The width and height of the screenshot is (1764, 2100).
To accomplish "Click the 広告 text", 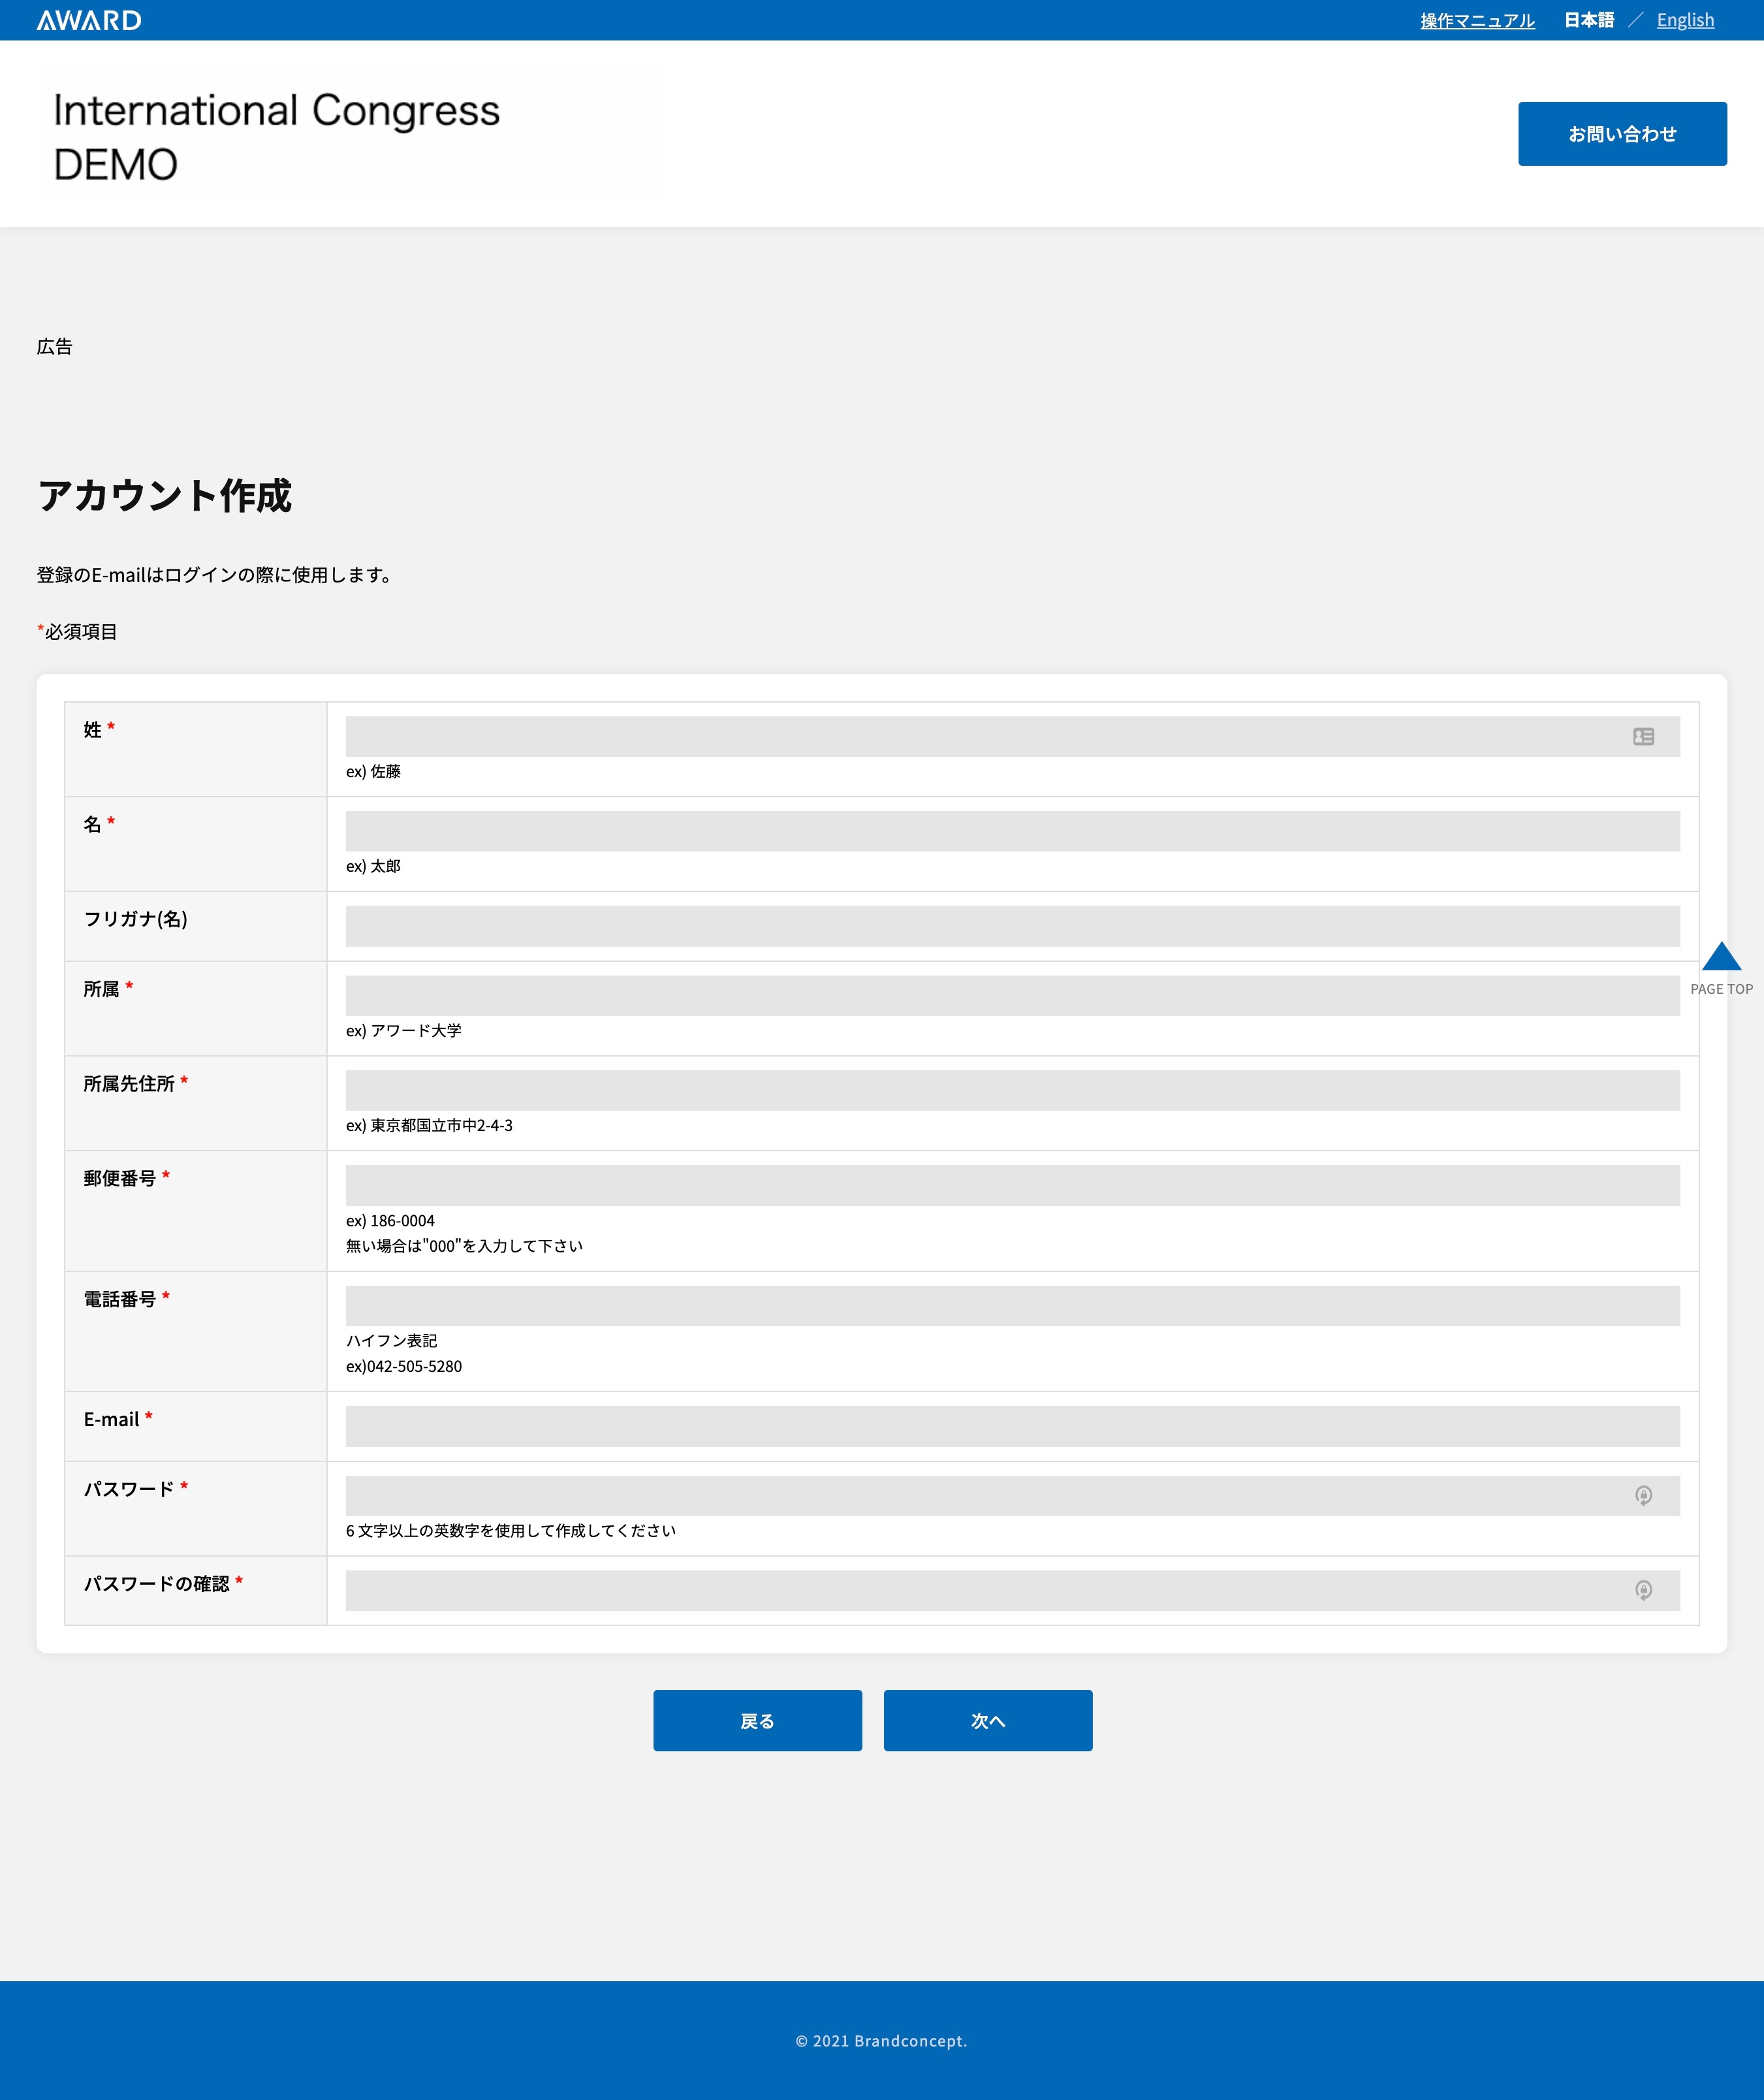I will pyautogui.click(x=54, y=346).
